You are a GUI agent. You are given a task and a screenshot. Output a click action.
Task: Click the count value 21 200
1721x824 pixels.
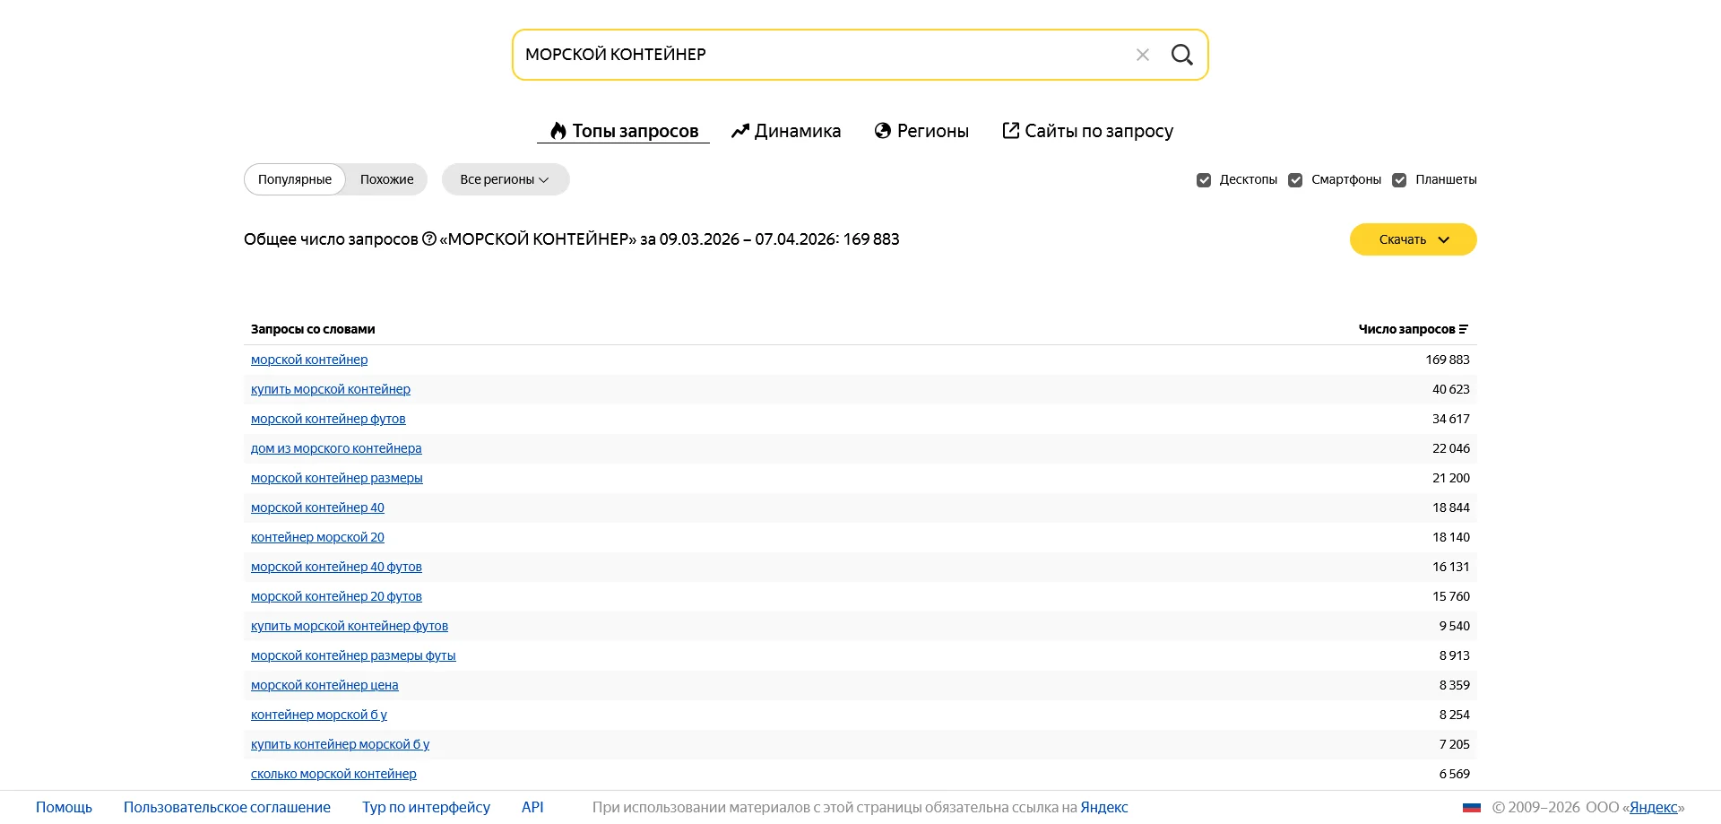tap(1451, 478)
